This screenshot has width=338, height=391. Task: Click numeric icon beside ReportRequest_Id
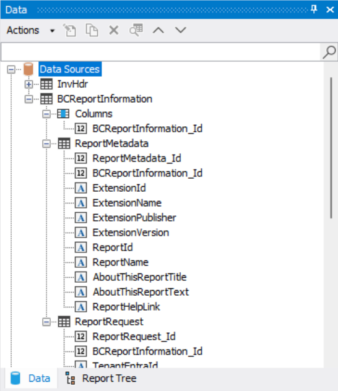click(81, 337)
